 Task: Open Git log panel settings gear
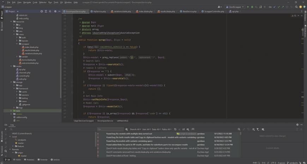pyautogui.click(x=297, y=125)
